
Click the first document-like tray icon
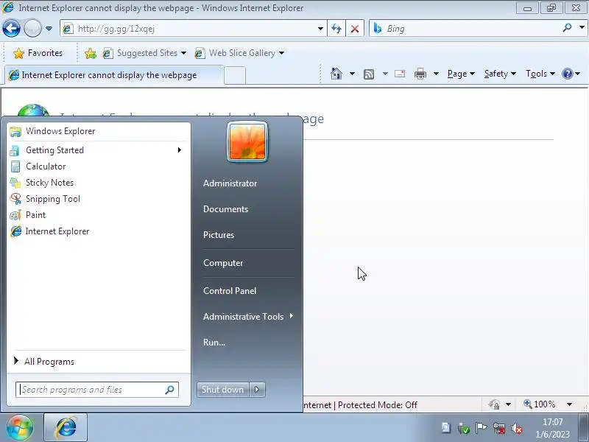click(x=446, y=428)
